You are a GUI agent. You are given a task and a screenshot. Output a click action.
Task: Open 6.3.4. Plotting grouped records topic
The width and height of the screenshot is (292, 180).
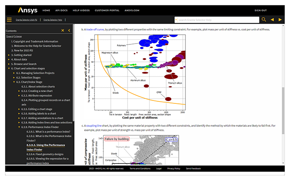tap(46, 103)
